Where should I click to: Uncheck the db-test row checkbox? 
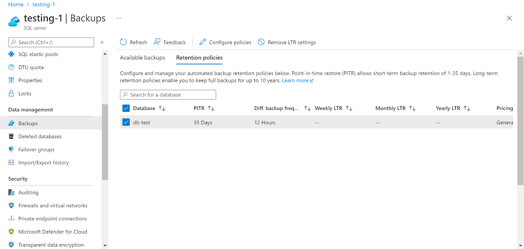tap(126, 122)
